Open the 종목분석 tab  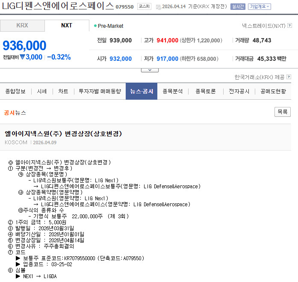tap(172, 91)
